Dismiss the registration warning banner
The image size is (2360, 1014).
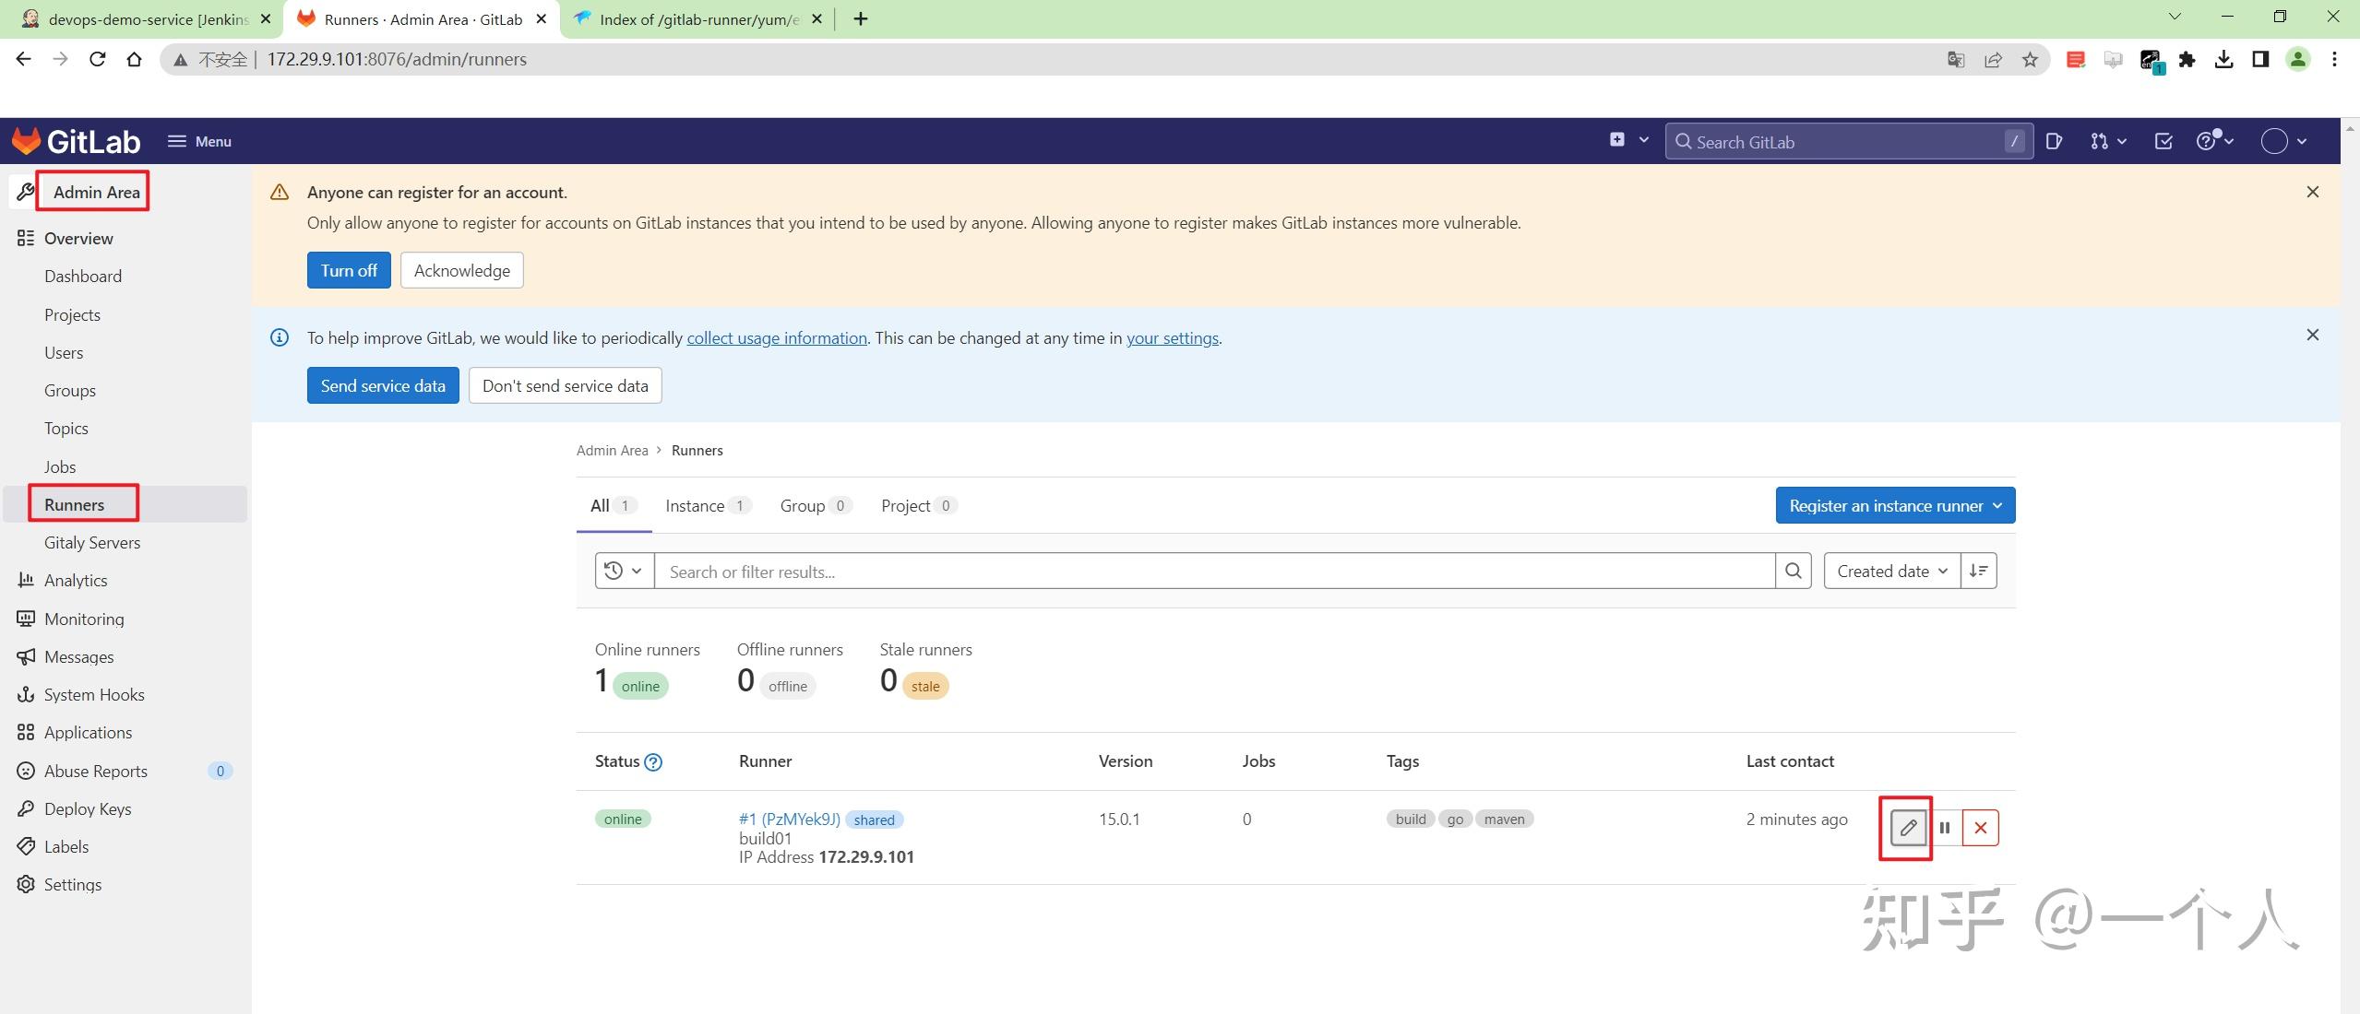(2312, 192)
